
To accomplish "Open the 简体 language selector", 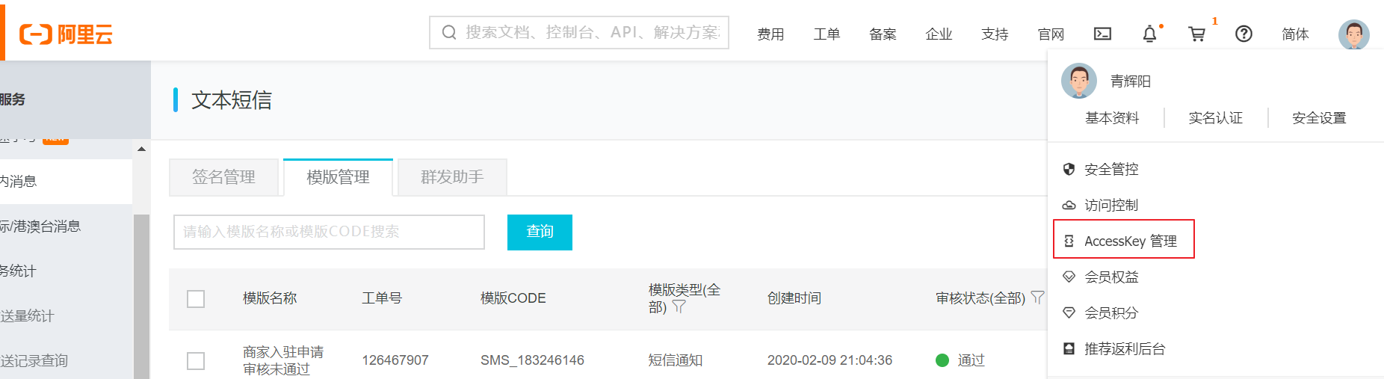I will click(1295, 34).
